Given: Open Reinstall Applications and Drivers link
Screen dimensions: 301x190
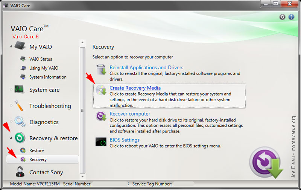Looking at the screenshot, I should 146,68.
